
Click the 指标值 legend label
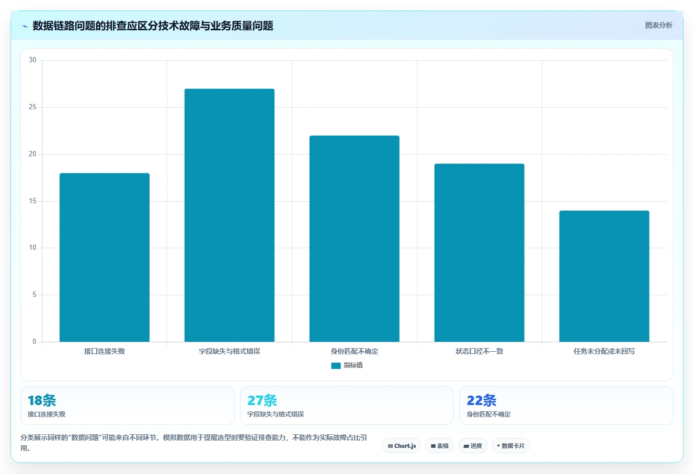tap(353, 365)
